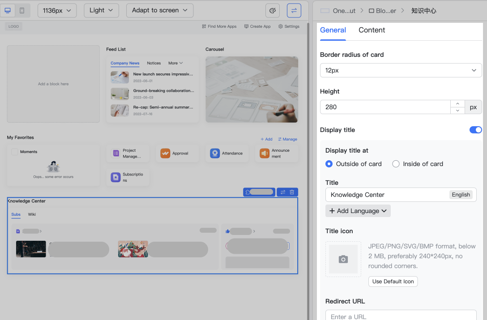Open Settings in the page header

coord(289,26)
